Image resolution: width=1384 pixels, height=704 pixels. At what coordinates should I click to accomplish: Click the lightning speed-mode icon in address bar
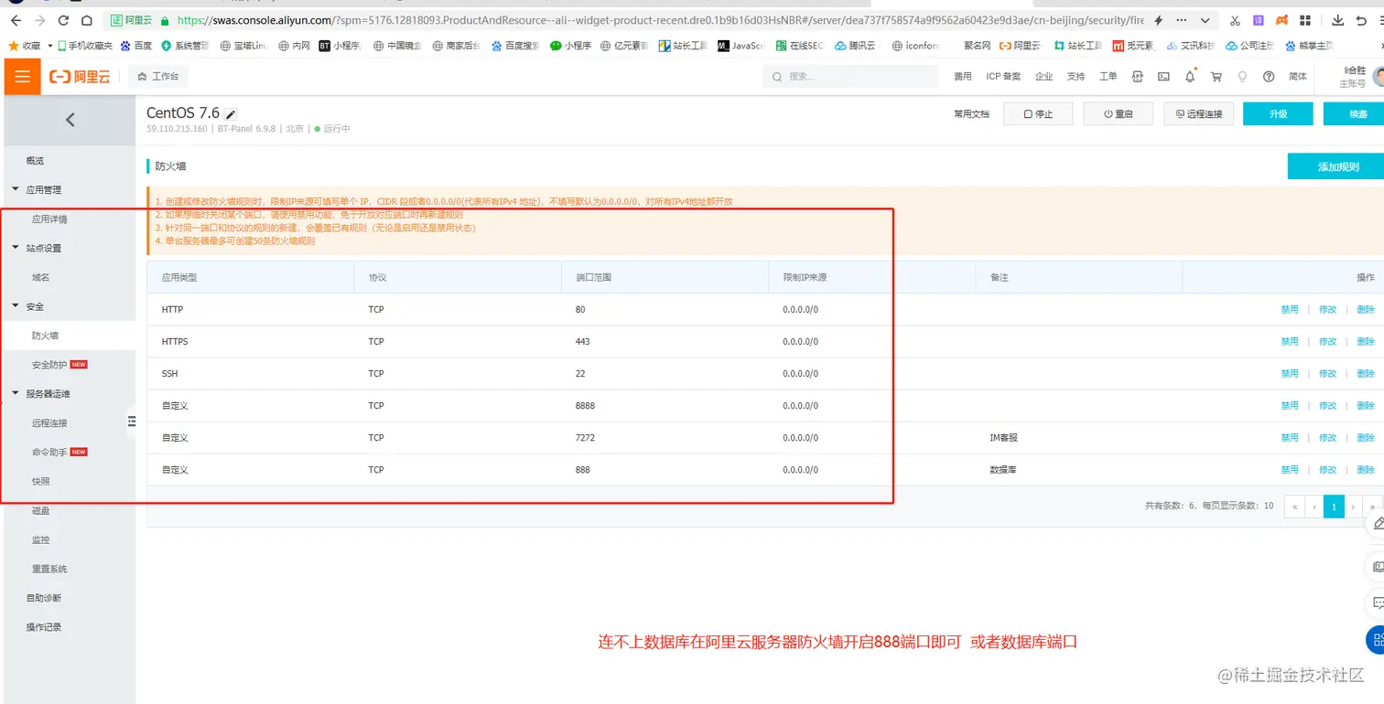(1158, 20)
